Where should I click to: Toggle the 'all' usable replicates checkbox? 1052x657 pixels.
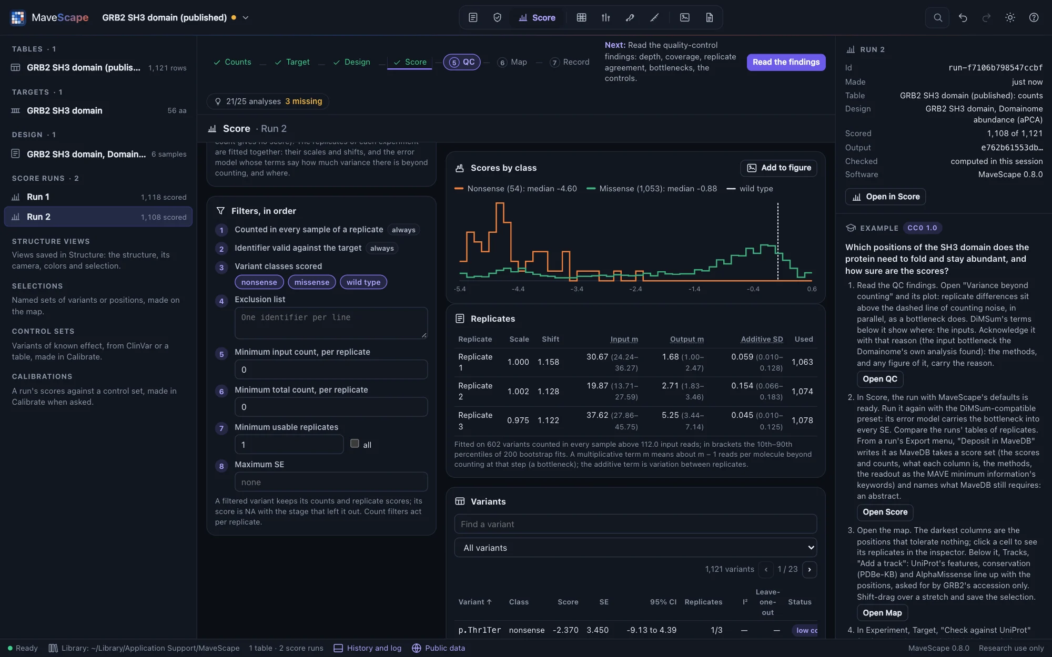pos(355,444)
